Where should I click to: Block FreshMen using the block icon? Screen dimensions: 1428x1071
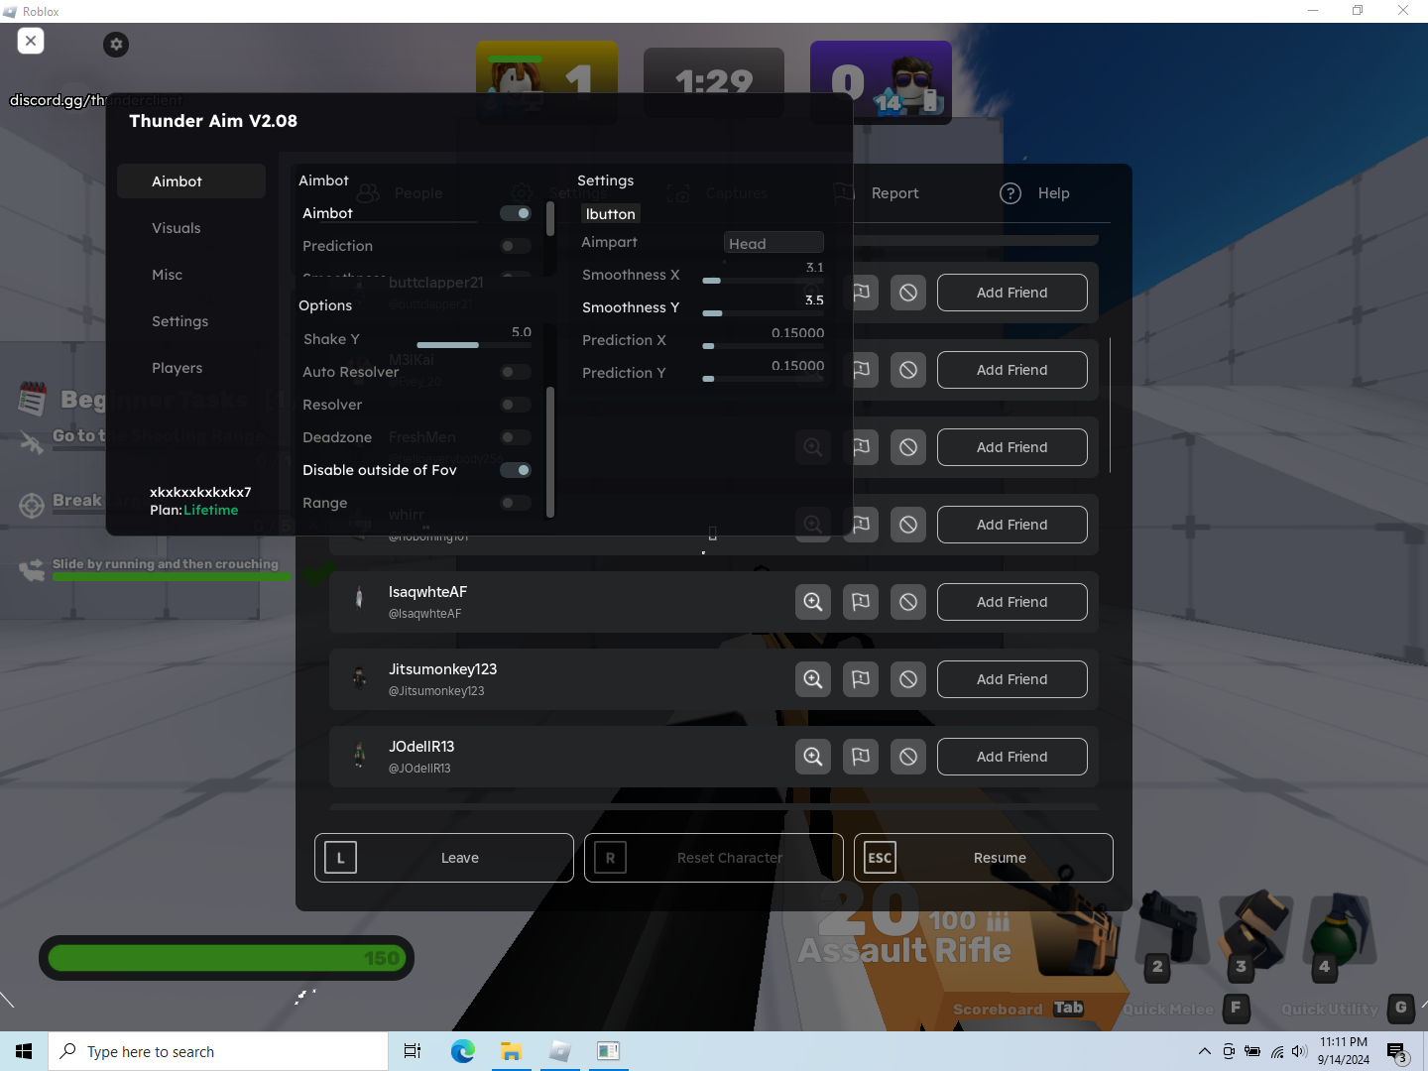click(x=908, y=447)
